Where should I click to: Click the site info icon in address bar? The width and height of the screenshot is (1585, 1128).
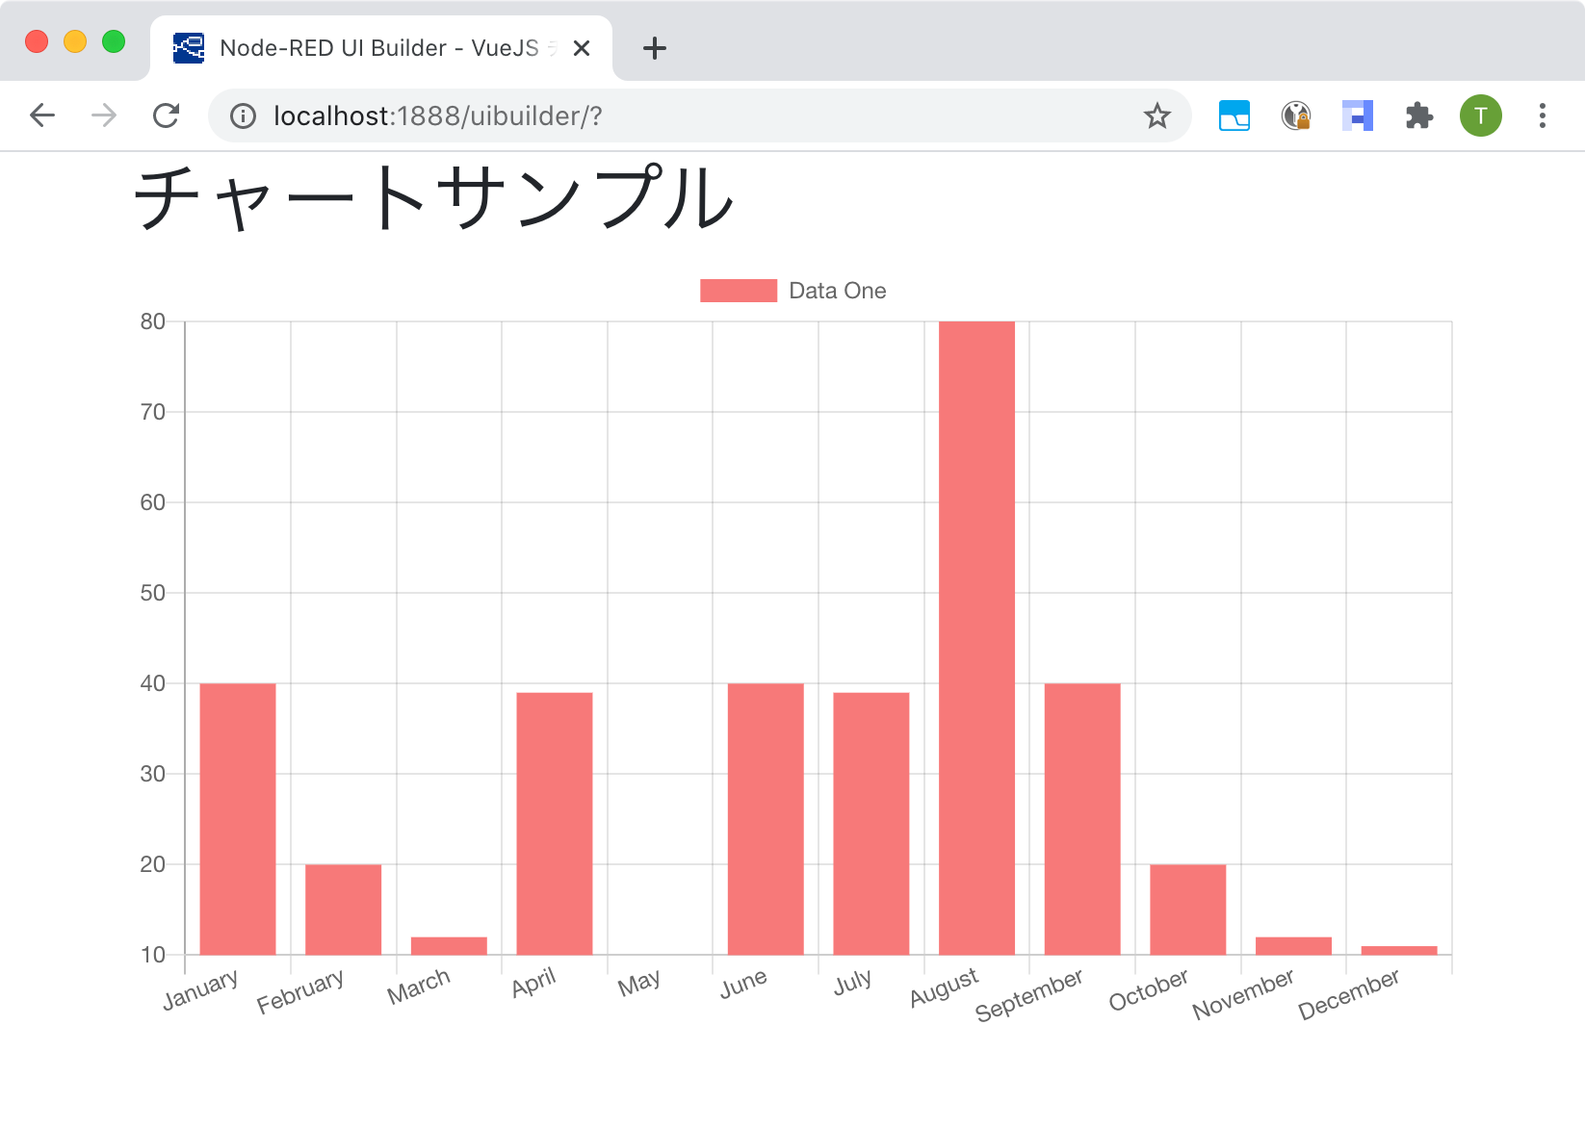click(x=243, y=116)
